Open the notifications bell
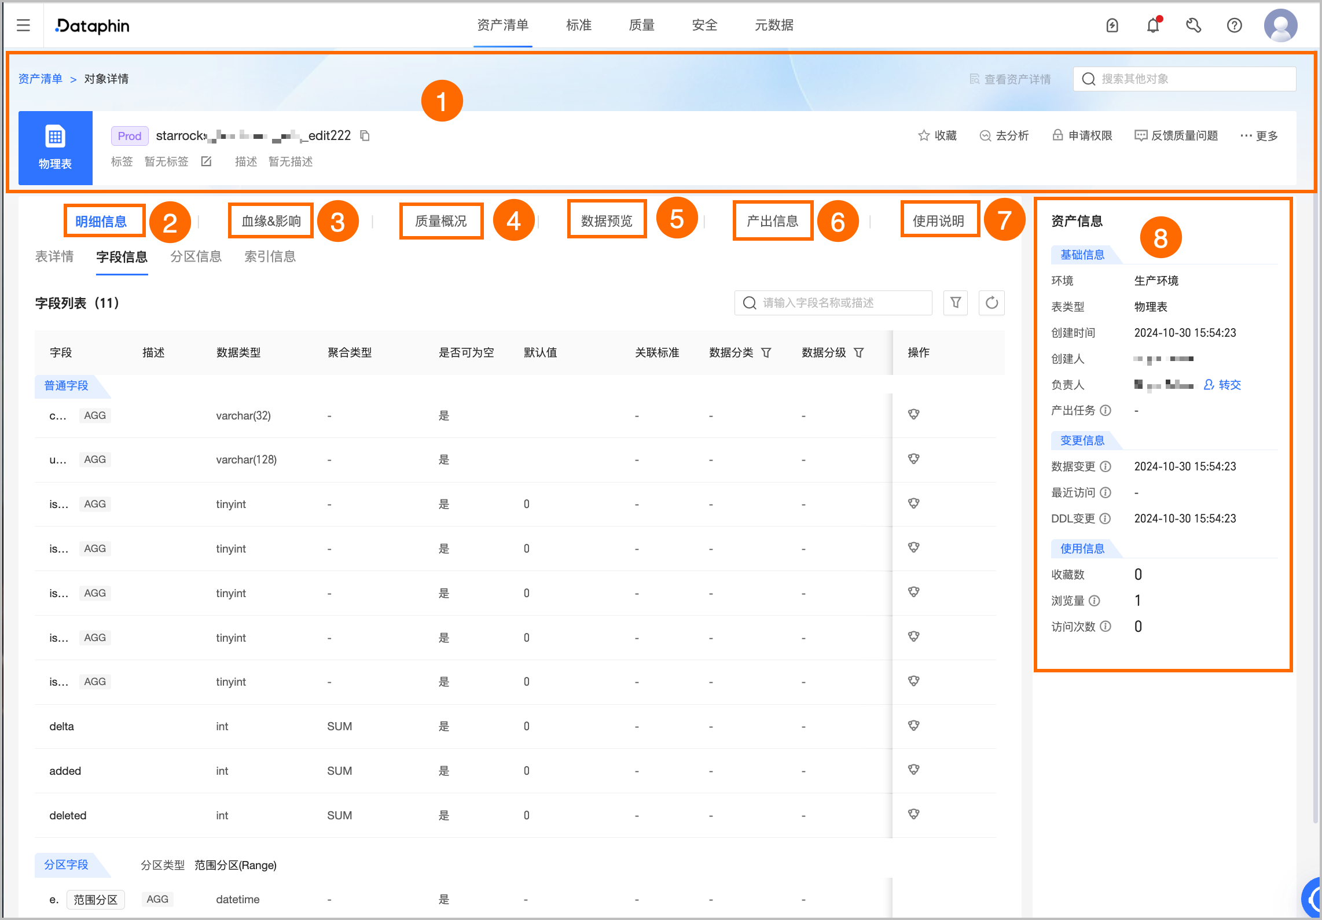The width and height of the screenshot is (1322, 920). click(1154, 25)
